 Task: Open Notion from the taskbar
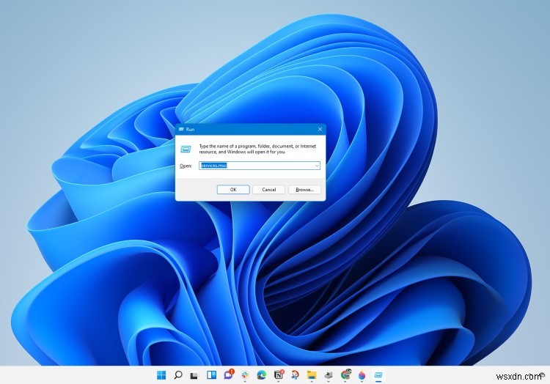click(x=279, y=375)
